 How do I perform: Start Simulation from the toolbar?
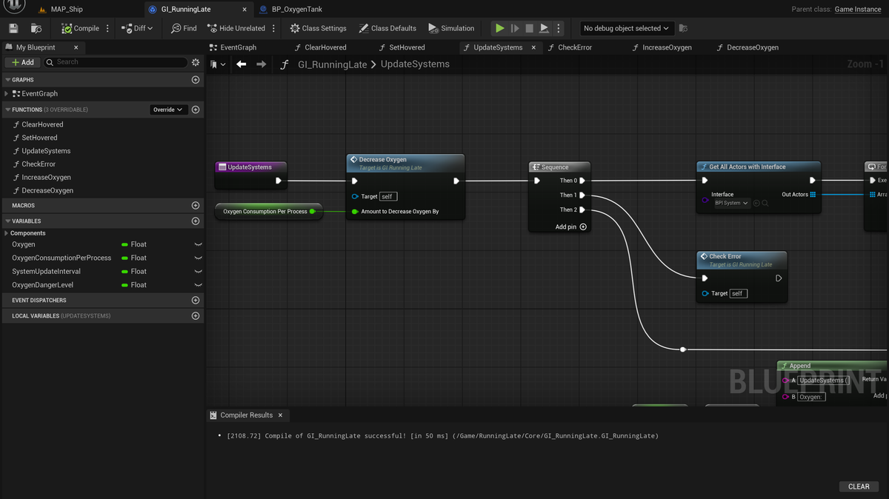(451, 28)
